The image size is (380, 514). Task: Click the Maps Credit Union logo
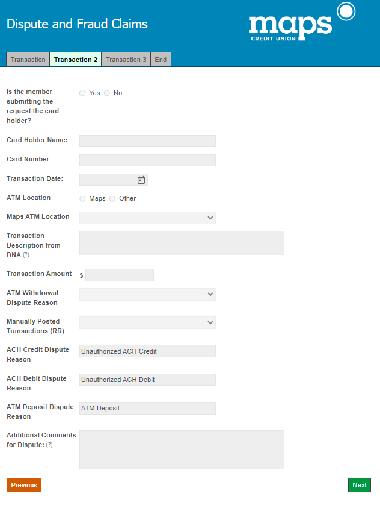302,22
